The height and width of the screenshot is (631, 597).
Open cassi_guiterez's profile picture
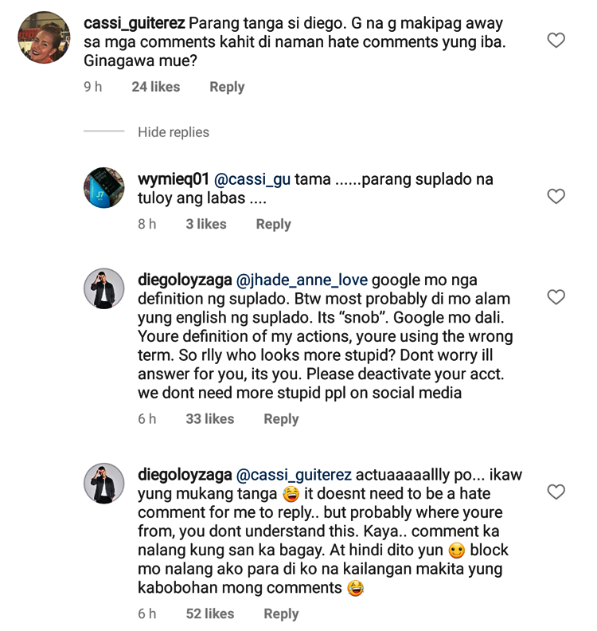pyautogui.click(x=44, y=37)
